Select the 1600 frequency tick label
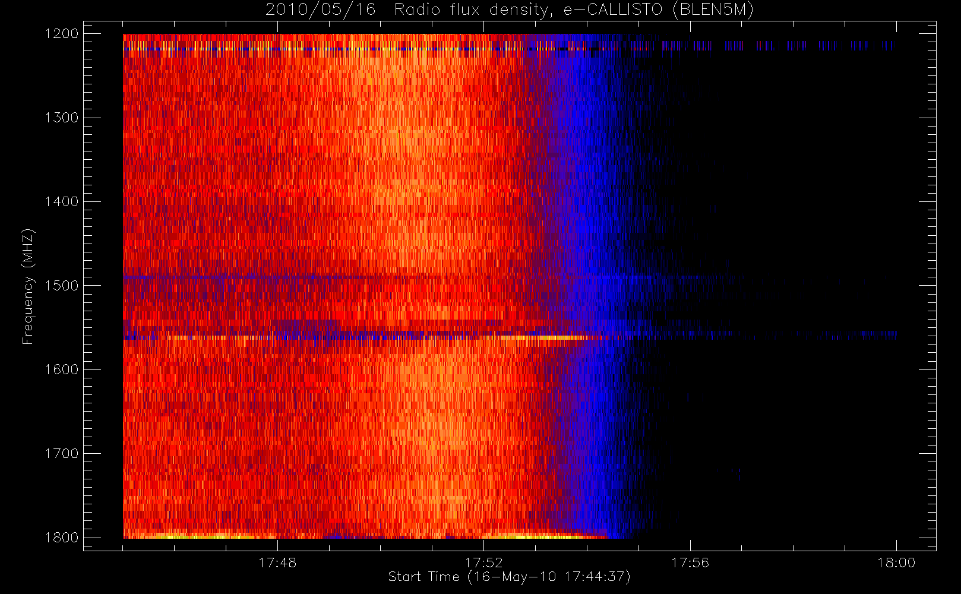This screenshot has height=594, width=961. coord(62,369)
